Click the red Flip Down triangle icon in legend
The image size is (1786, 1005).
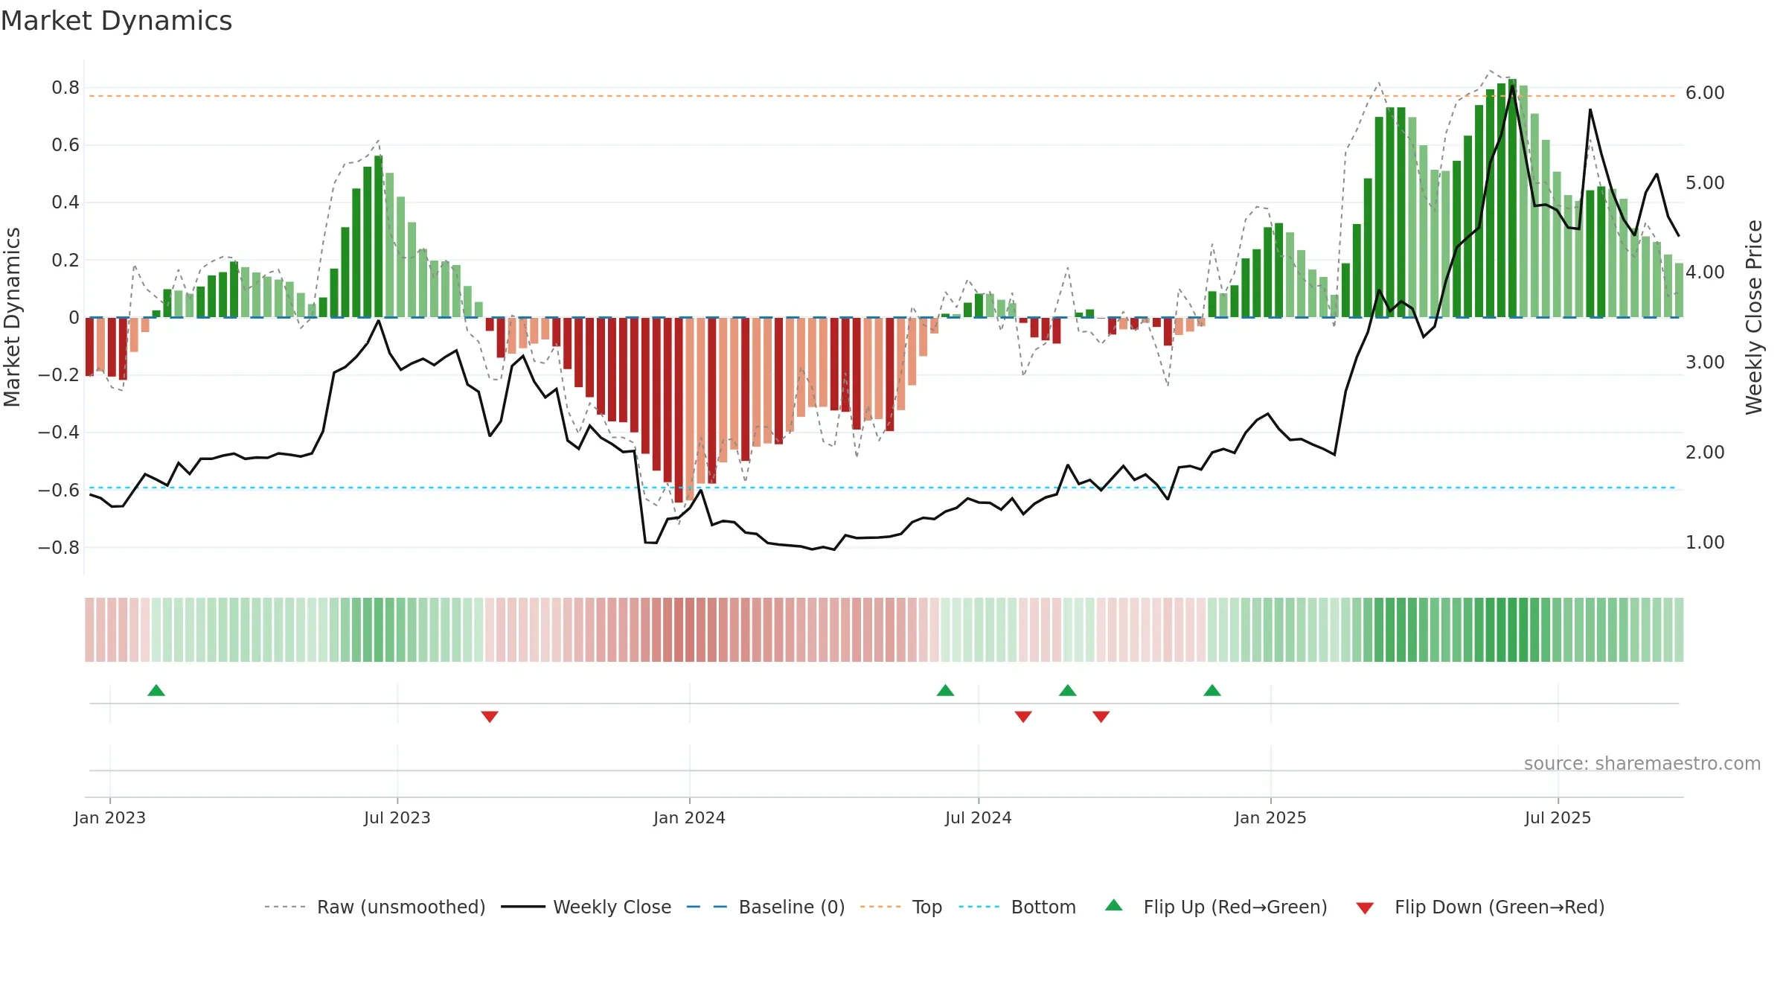click(x=1365, y=908)
